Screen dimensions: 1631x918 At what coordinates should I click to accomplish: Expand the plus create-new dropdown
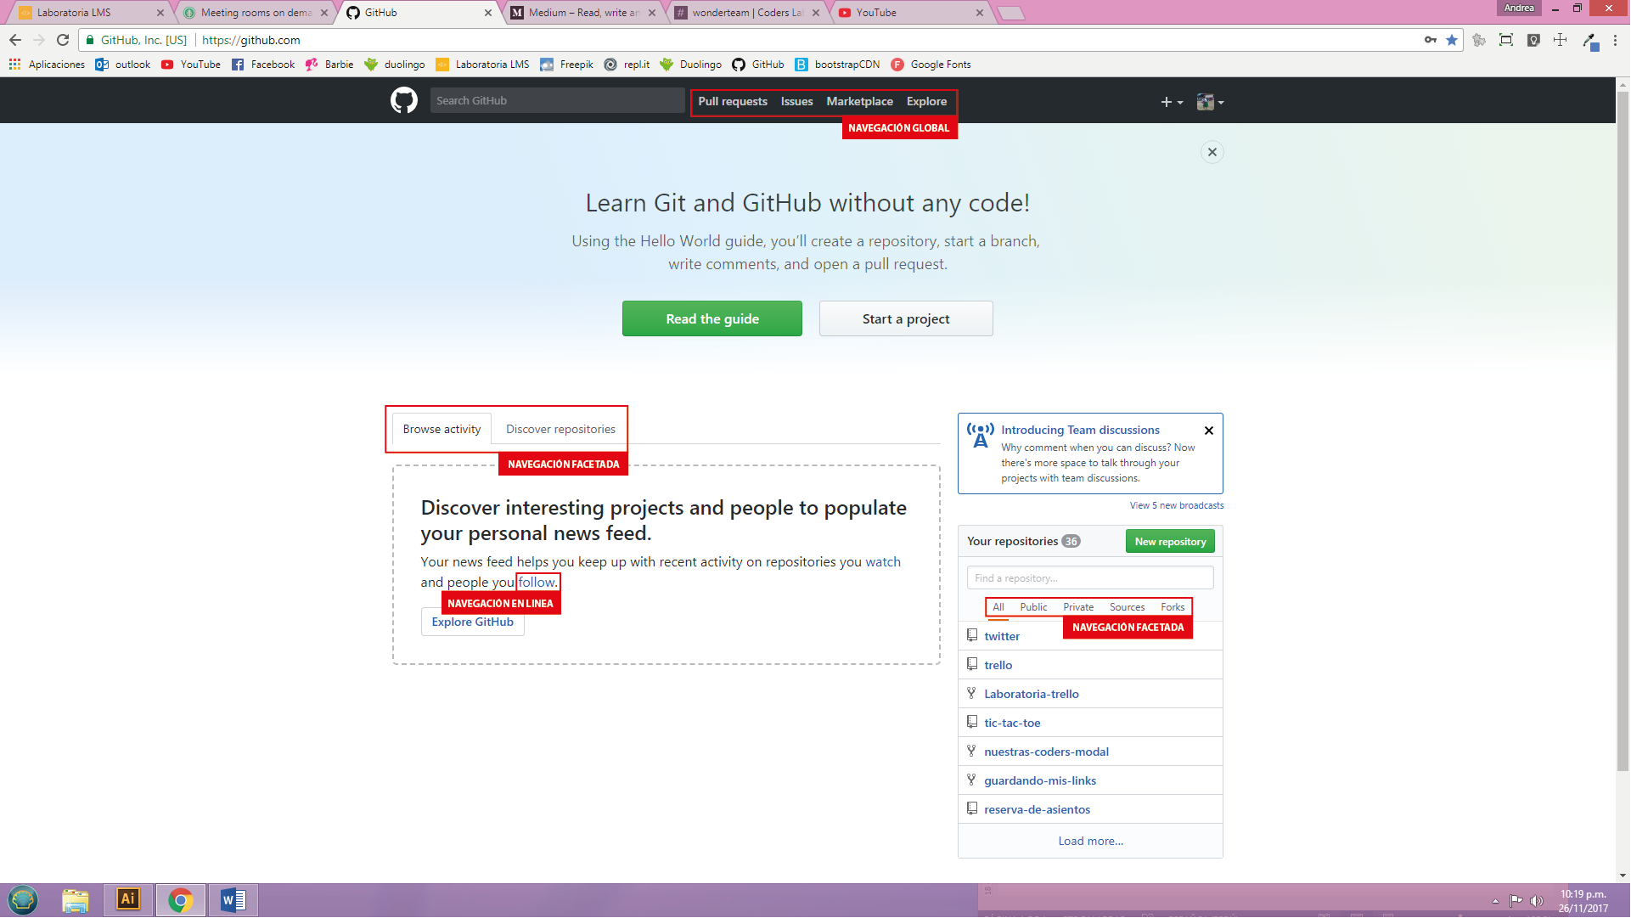click(1172, 102)
